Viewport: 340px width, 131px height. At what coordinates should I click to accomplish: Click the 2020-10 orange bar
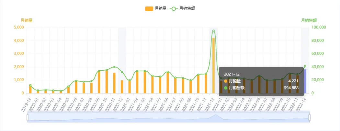(107, 82)
